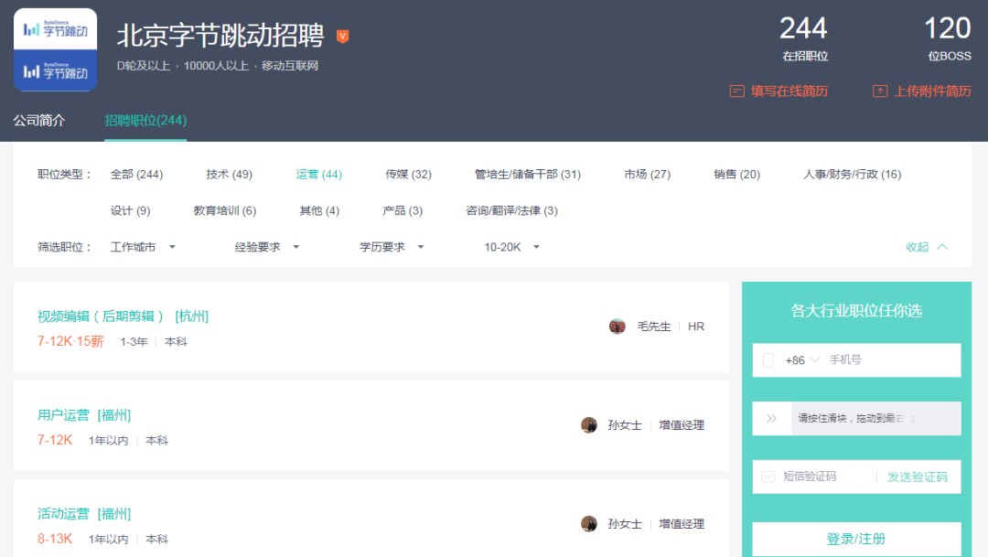
Task: Click the 各大行业职位任你选 heading
Action: coord(856,311)
